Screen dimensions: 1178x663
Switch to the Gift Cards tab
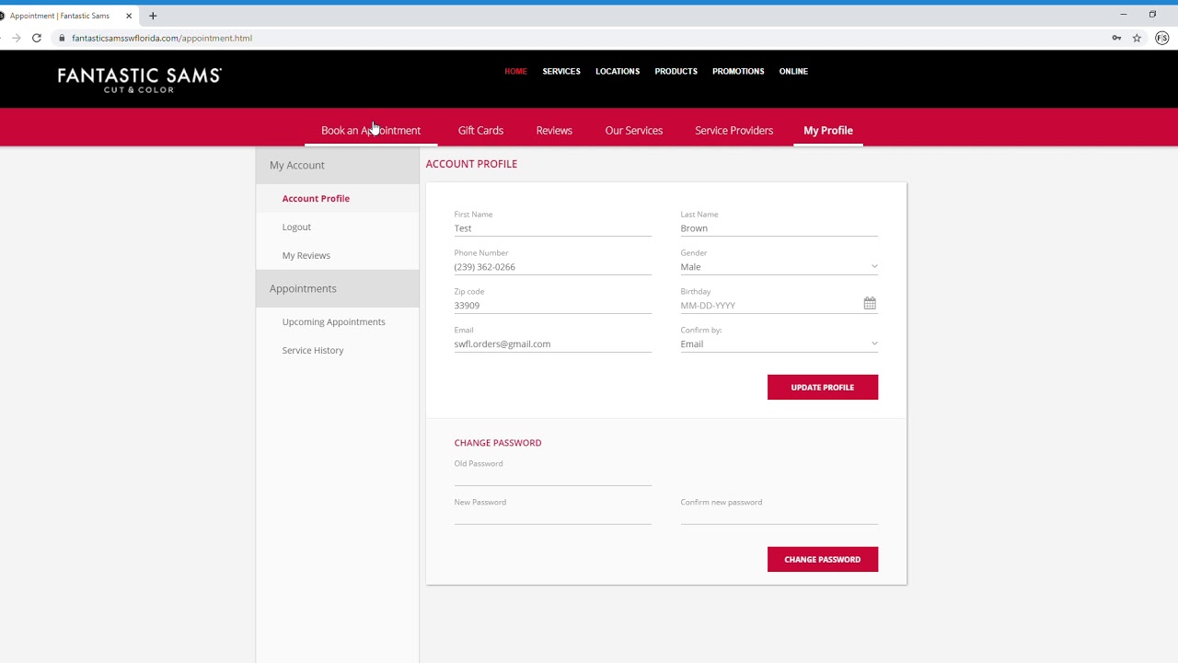pyautogui.click(x=480, y=131)
